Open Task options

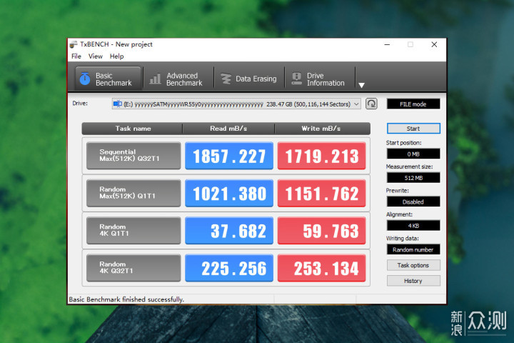(x=413, y=265)
